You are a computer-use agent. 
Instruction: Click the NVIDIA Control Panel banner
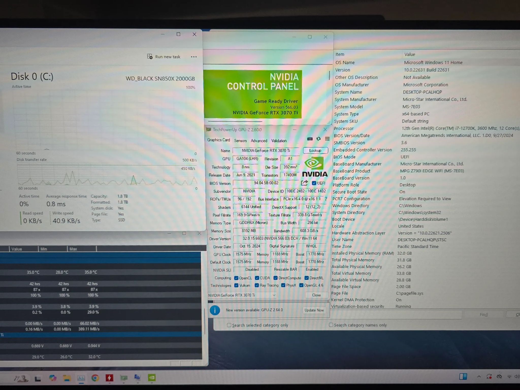(x=253, y=94)
